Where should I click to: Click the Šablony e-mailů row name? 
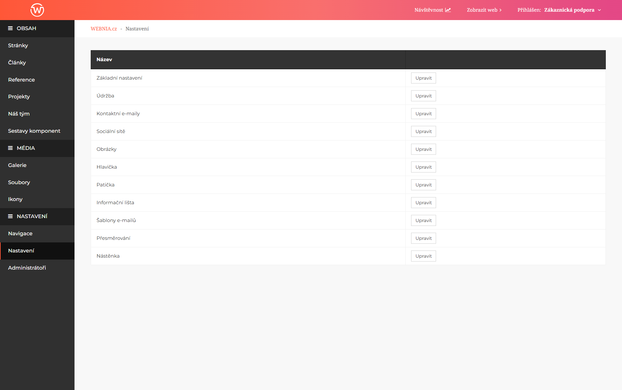pyautogui.click(x=116, y=220)
